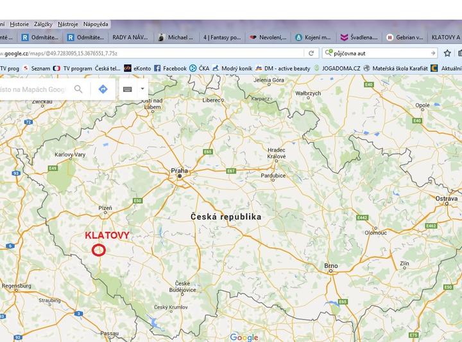Screen dimensions: 462x342
Task: Open directions with the blue arrow icon
Action: click(103, 89)
